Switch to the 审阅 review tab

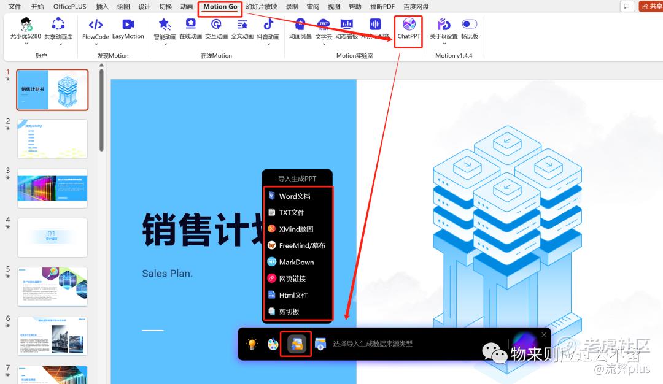(313, 6)
